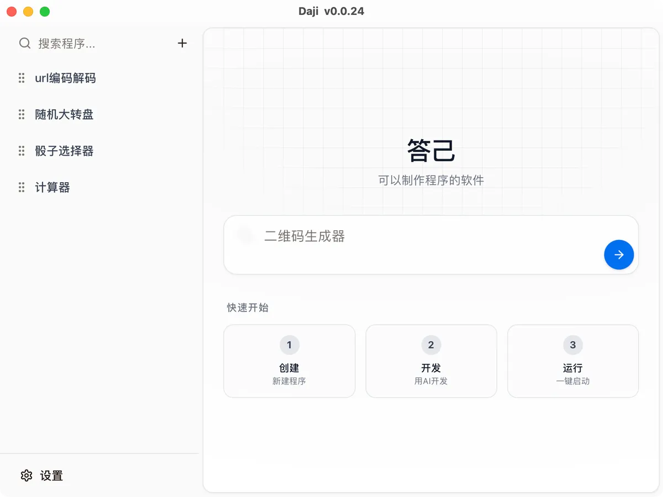Click drag handle beside 骰子选择器

(x=22, y=151)
